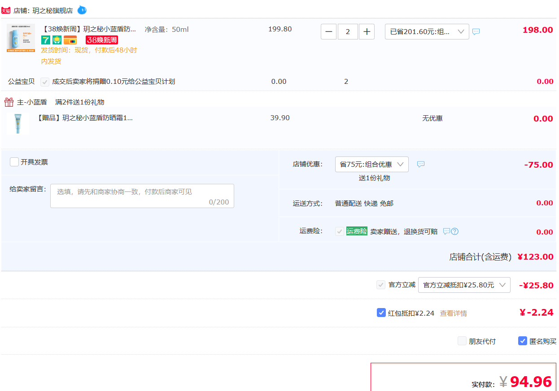The width and height of the screenshot is (559, 391).
Task: Click the green shield guarantee badge icon
Action: 57,40
